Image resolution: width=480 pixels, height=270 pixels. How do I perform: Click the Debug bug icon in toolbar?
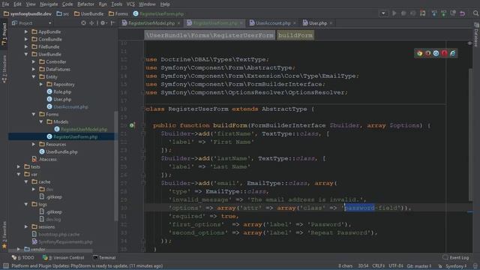tap(403, 13)
